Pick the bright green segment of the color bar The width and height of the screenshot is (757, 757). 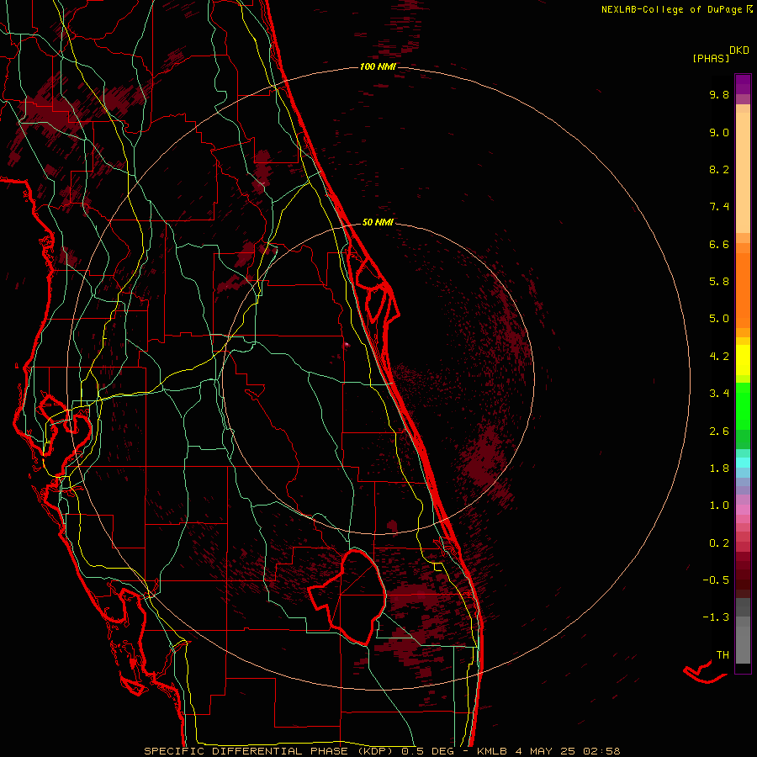pyautogui.click(x=743, y=406)
